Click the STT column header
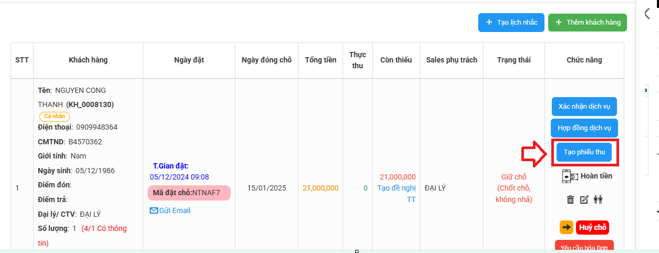 click(x=22, y=60)
